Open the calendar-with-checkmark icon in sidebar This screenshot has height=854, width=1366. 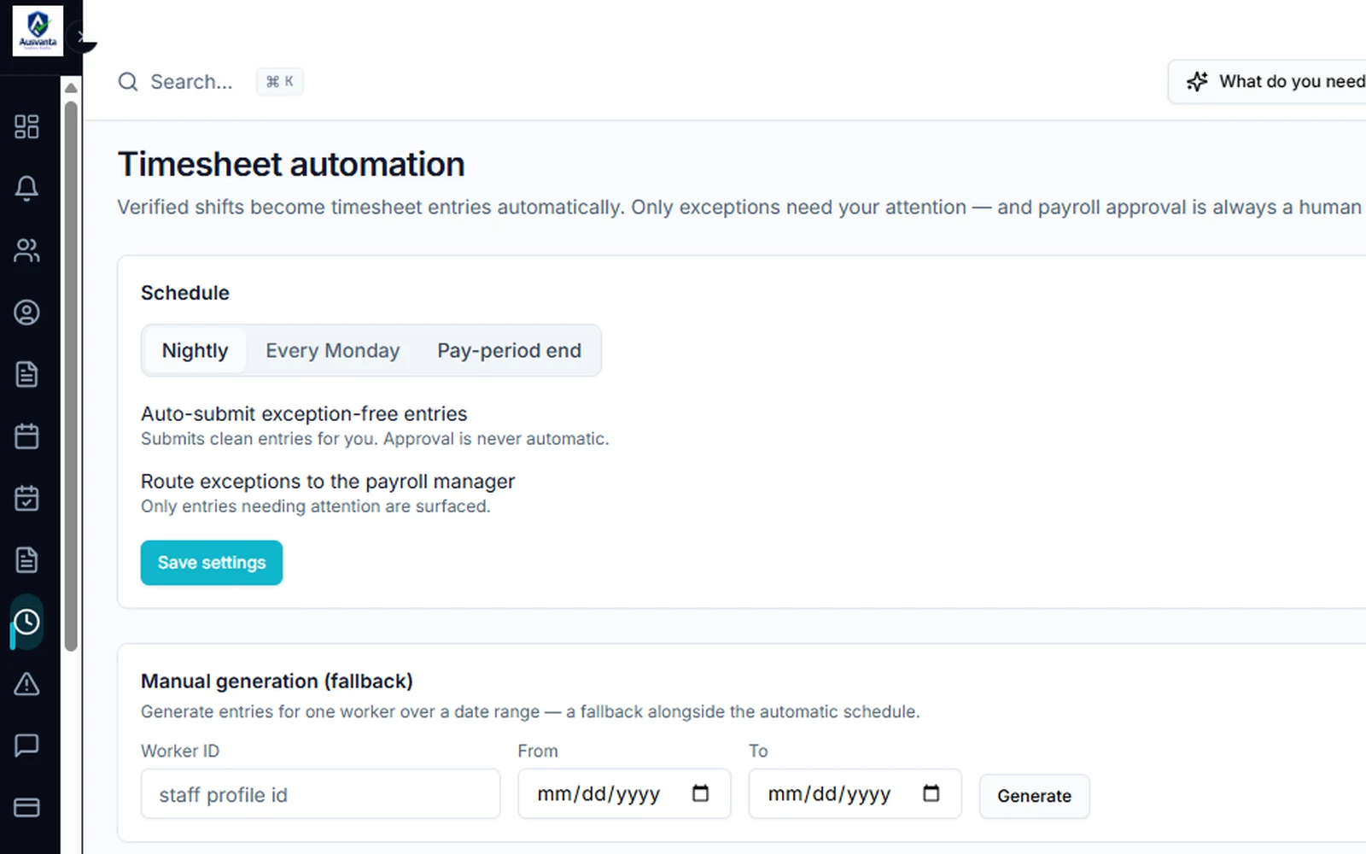(x=26, y=498)
